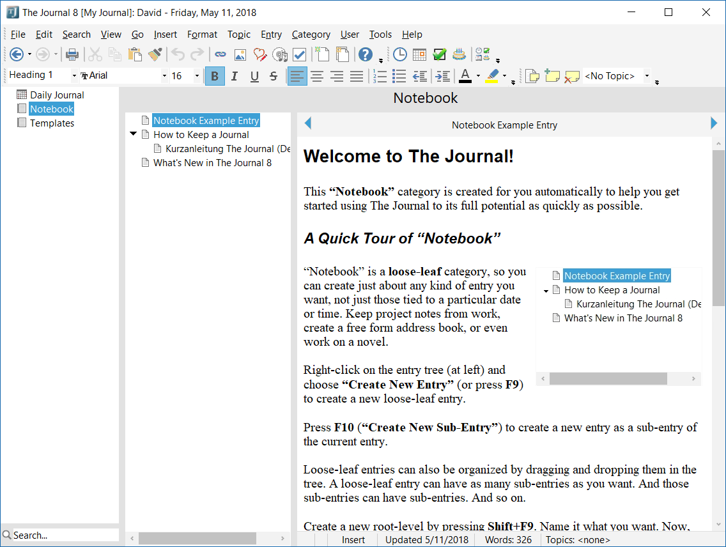This screenshot has width=726, height=547.
Task: Open the clock reminder icon
Action: 399,54
